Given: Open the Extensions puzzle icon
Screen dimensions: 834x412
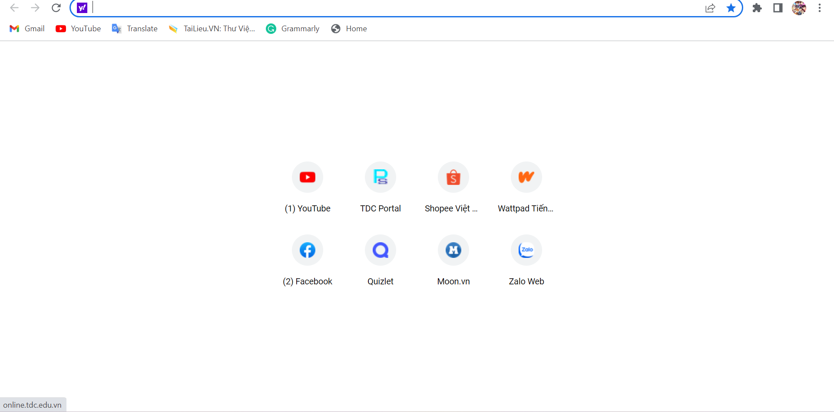Looking at the screenshot, I should 757,8.
